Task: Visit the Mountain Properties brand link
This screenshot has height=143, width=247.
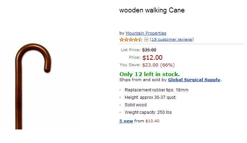Action: tap(146, 33)
